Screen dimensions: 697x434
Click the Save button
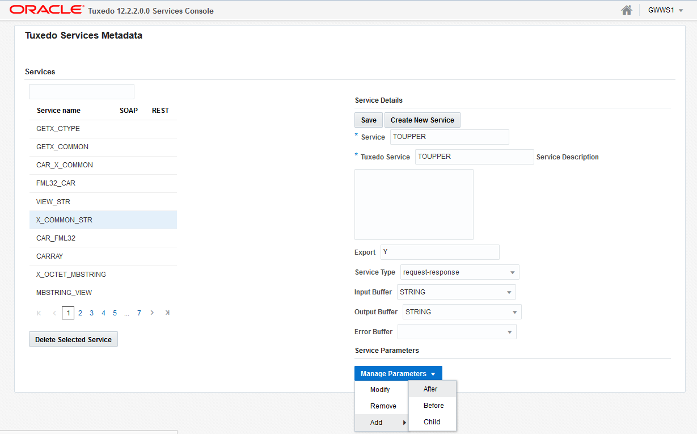(x=369, y=120)
